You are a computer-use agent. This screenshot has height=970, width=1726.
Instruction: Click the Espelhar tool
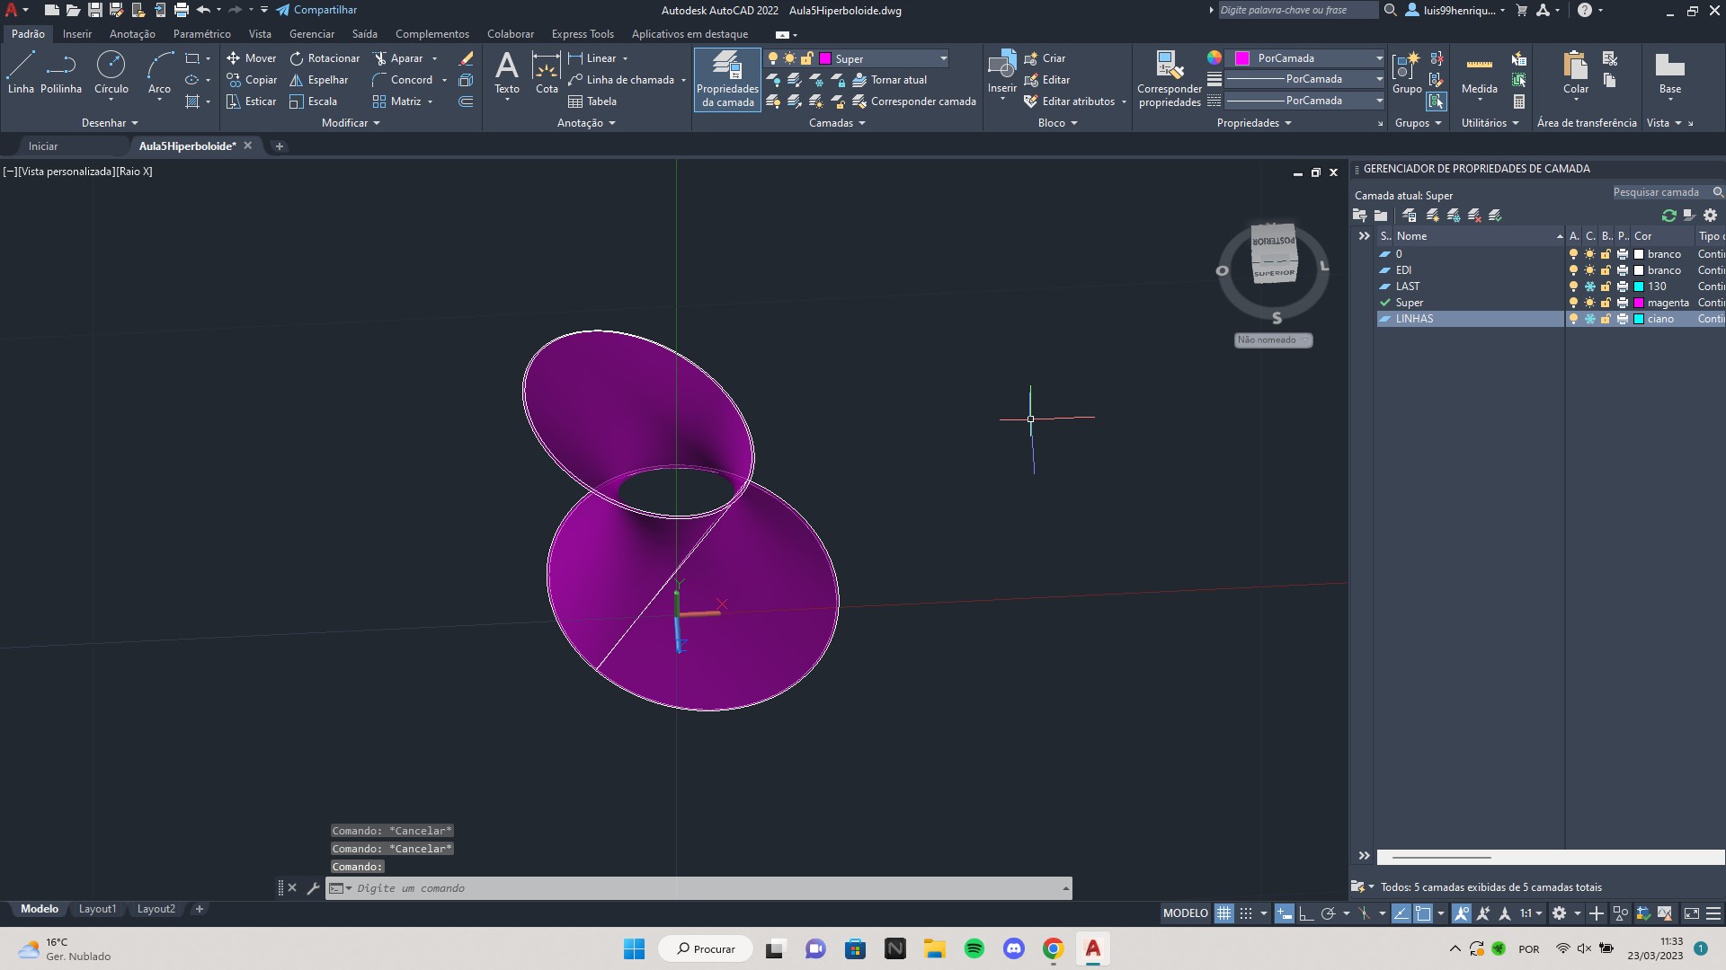click(x=319, y=80)
